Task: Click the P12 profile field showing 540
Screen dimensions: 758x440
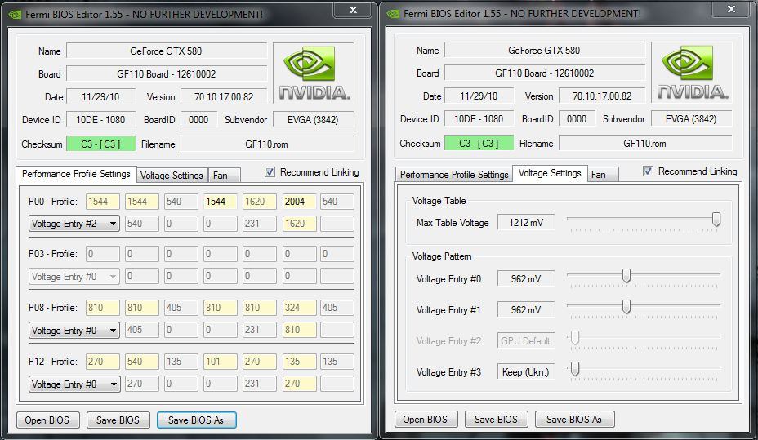Action: tap(142, 362)
